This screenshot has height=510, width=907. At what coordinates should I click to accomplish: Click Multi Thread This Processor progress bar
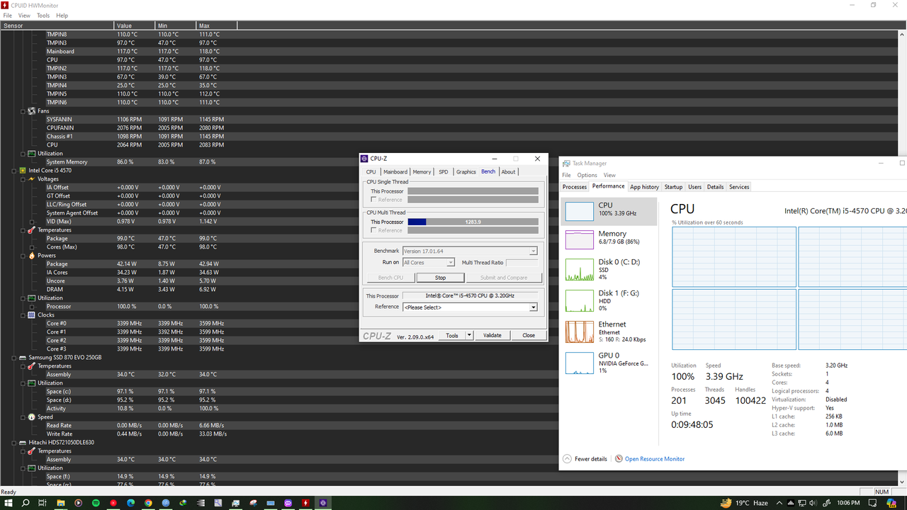click(473, 222)
